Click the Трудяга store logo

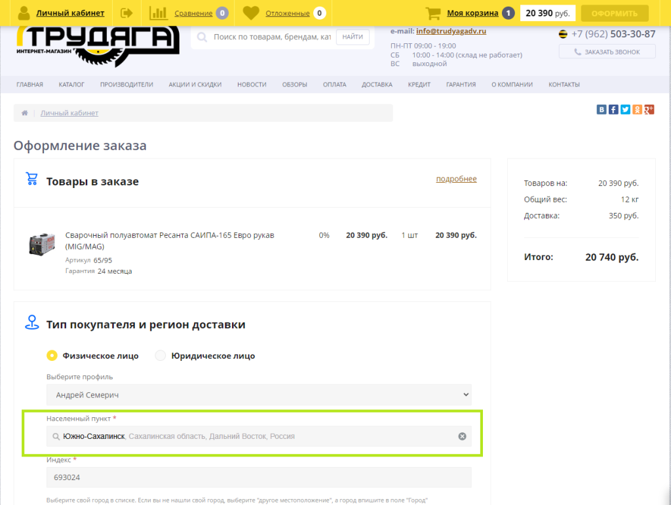tap(98, 47)
